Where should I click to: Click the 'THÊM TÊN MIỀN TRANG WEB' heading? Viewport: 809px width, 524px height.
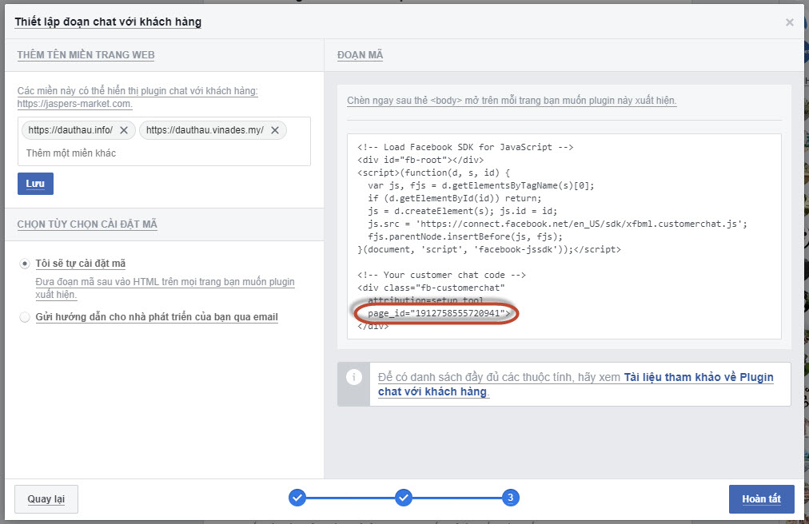86,55
